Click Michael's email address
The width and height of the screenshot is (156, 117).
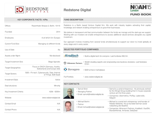coord(91,107)
